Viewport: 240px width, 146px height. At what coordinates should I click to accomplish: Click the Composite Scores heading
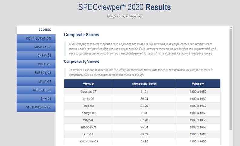82,35
